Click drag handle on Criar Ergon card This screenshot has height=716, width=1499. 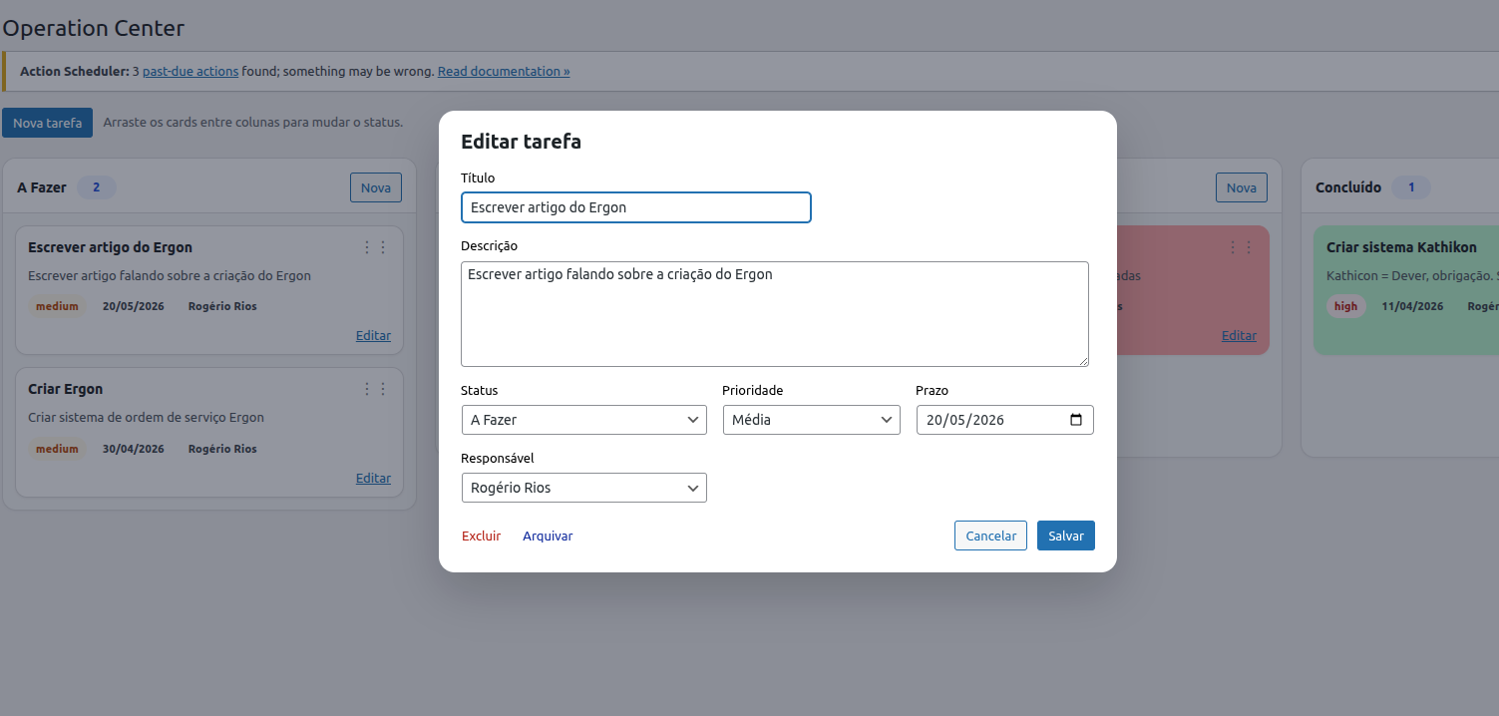click(x=375, y=389)
